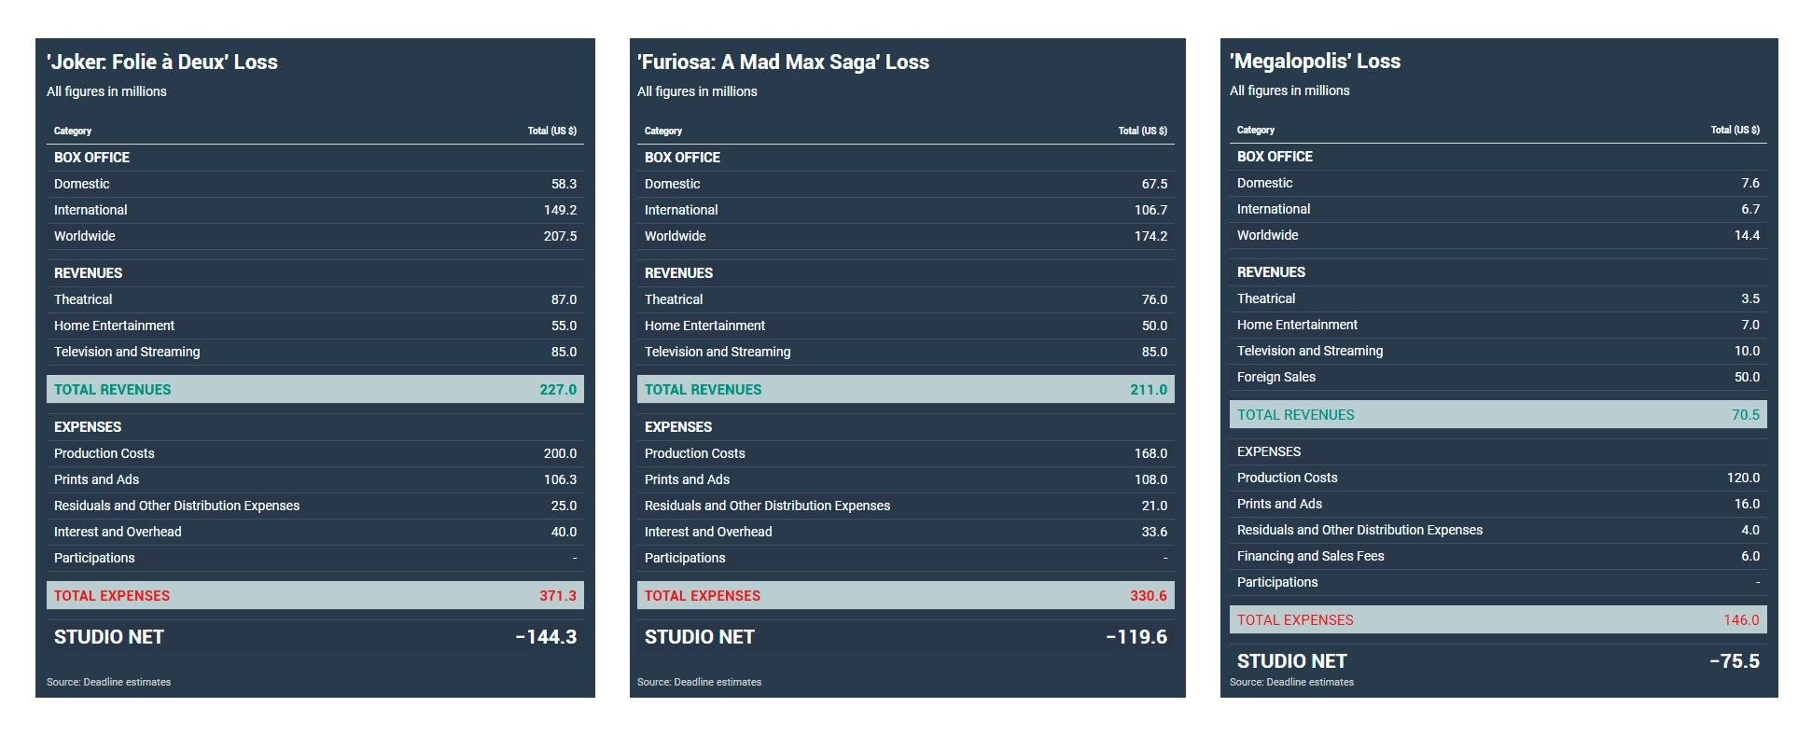Viewport: 1812px width, 735px height.
Task: Select Megalopolis Domestic value 7.6
Action: coord(1750,183)
